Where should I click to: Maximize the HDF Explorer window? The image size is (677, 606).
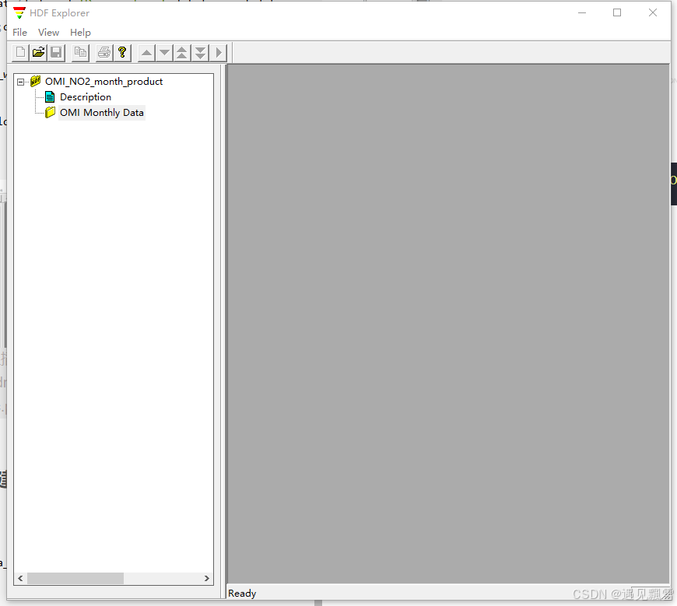tap(617, 13)
